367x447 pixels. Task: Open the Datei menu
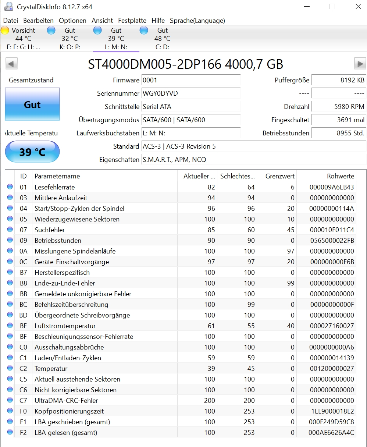coord(10,21)
